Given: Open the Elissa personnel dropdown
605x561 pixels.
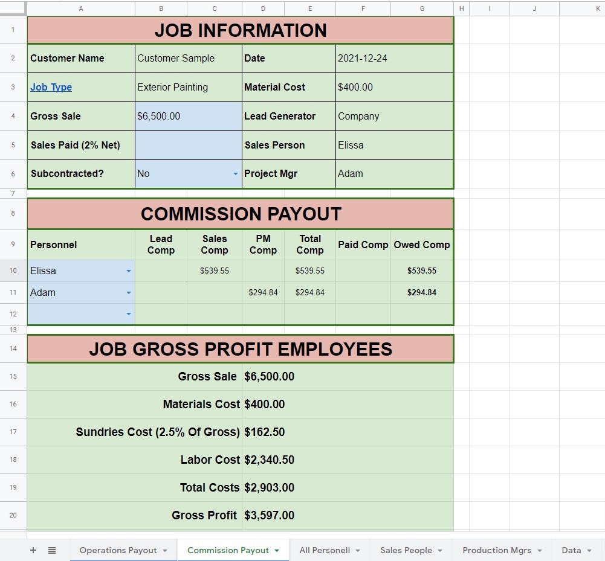Looking at the screenshot, I should [128, 271].
